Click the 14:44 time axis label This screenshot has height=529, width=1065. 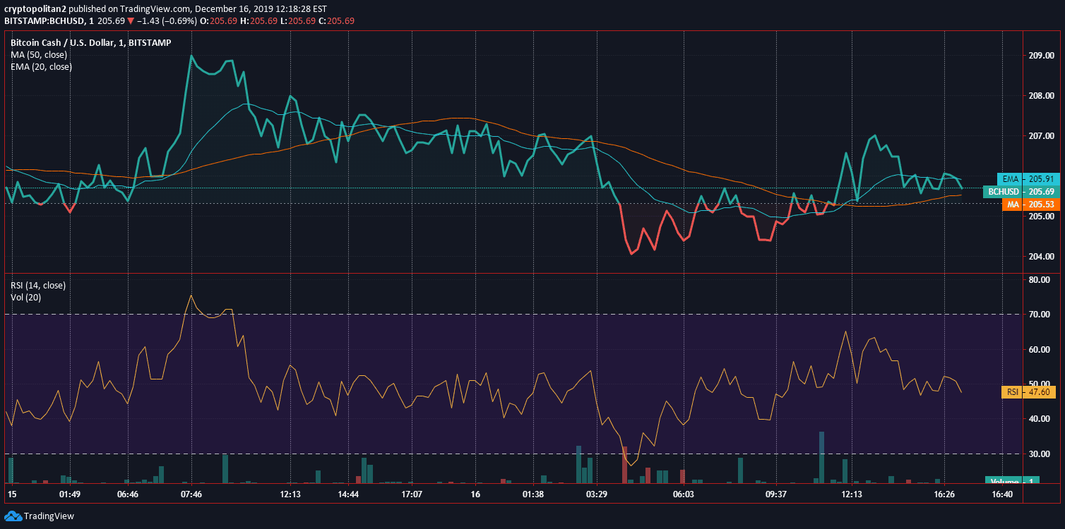[349, 495]
